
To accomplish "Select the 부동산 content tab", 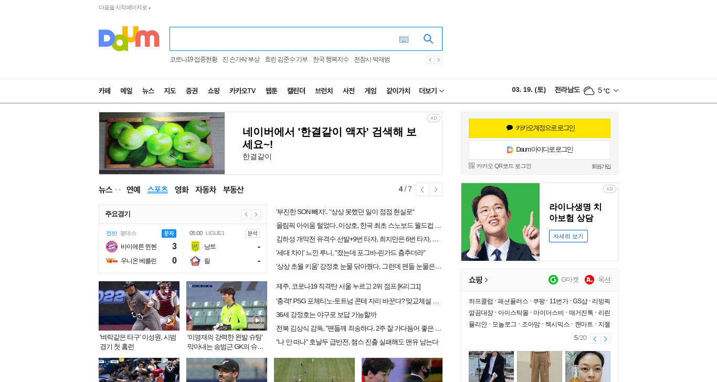I will pos(233,189).
